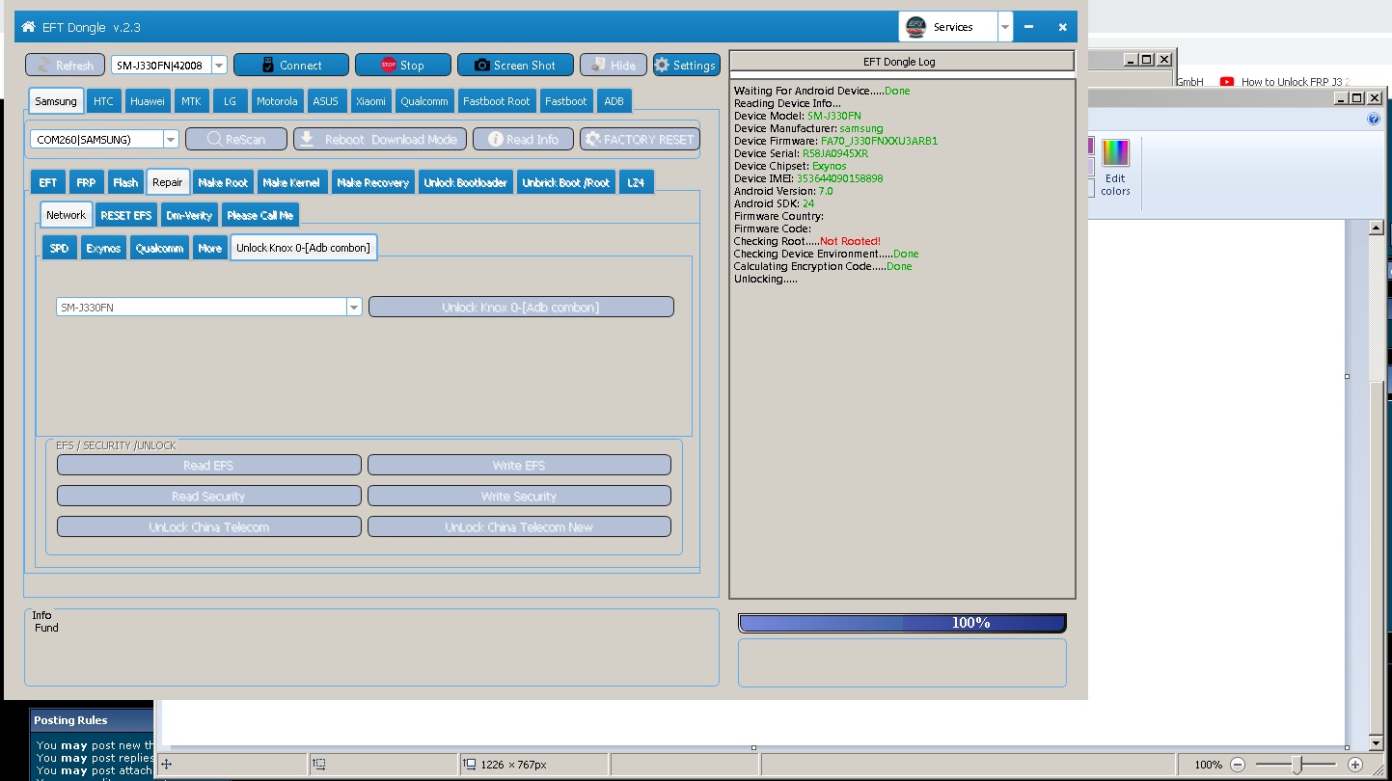Viewport: 1392px width, 781px height.
Task: Open the Make Kernel tab
Action: click(291, 182)
